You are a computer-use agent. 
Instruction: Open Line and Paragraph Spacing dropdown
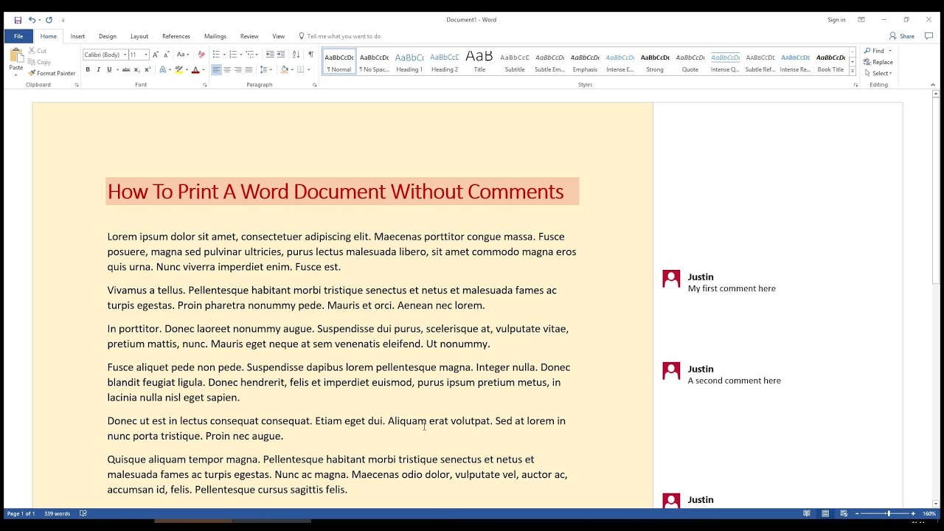tap(265, 69)
